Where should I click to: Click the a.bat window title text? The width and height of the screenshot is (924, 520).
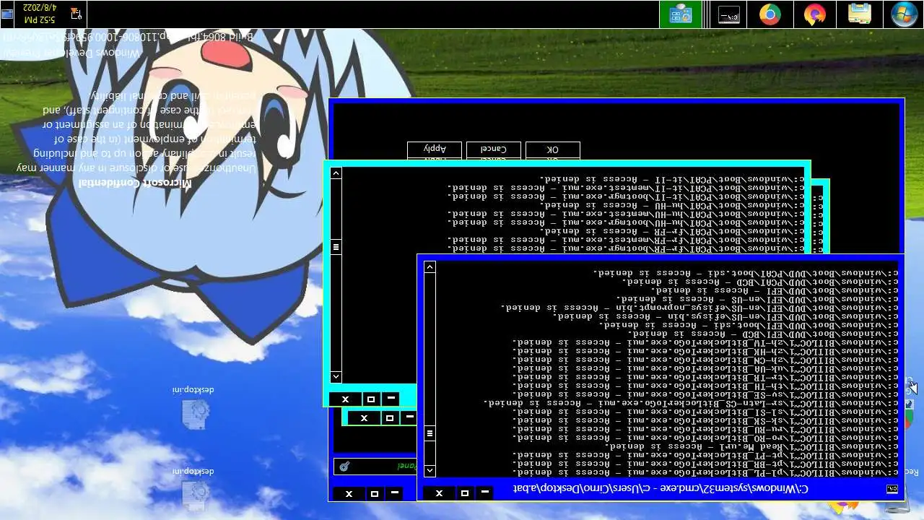[x=661, y=489]
